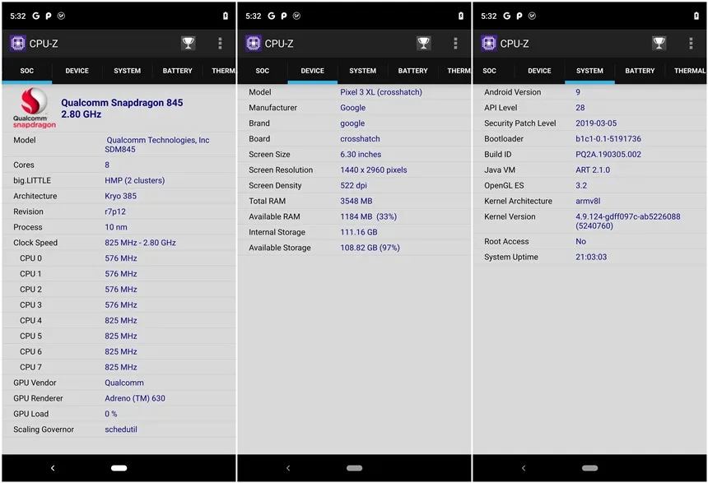Click 'Qualcomm Snapdragon 845 2.80 GHz' heading

122,109
